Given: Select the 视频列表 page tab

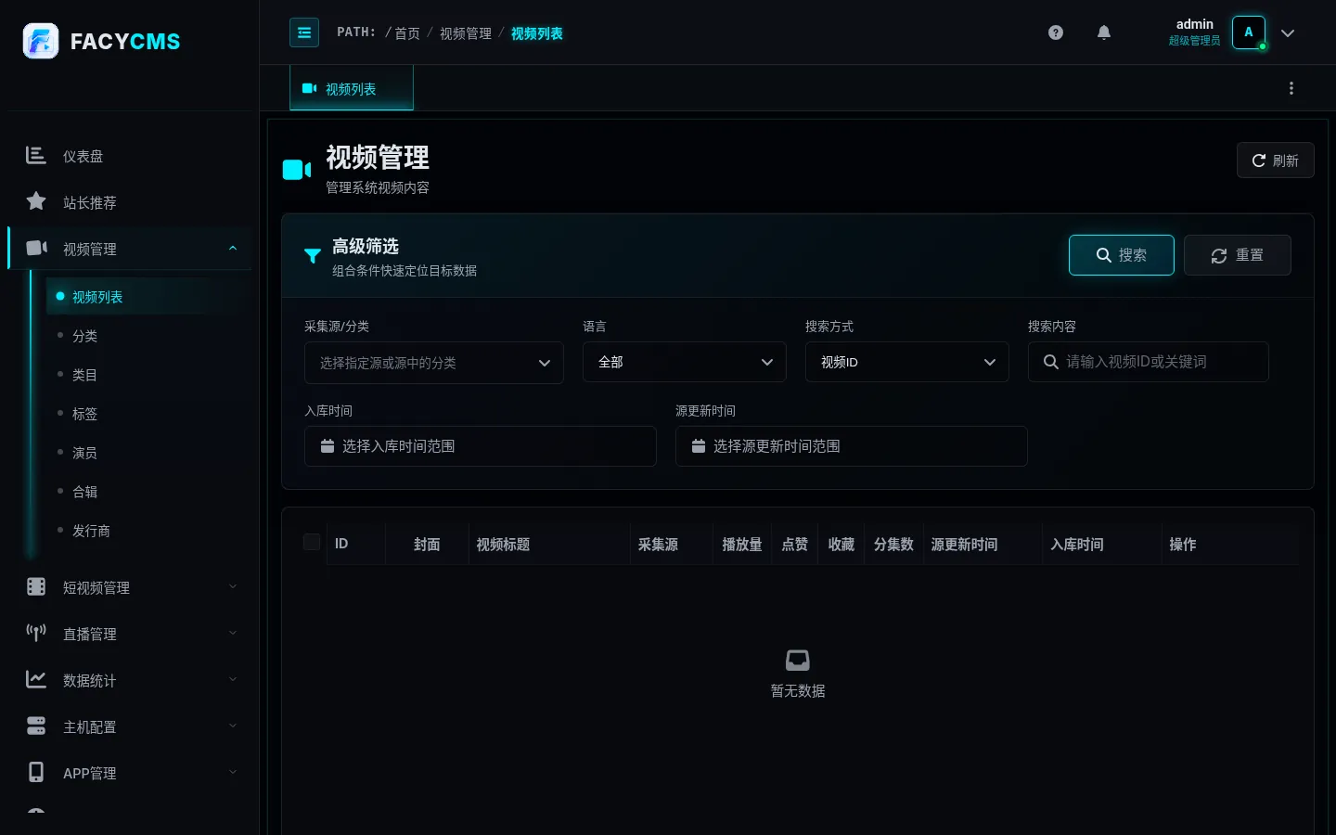Looking at the screenshot, I should click(x=352, y=88).
